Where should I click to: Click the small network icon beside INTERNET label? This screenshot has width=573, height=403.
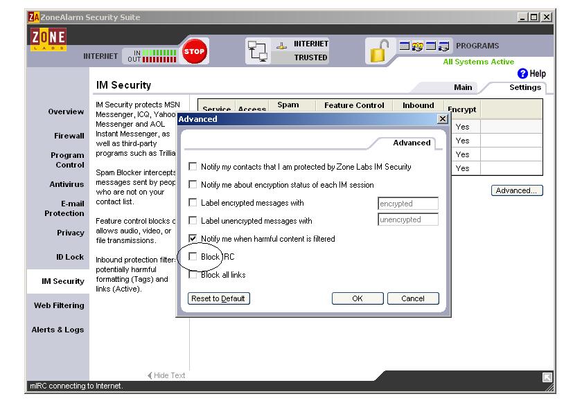pyautogui.click(x=281, y=46)
